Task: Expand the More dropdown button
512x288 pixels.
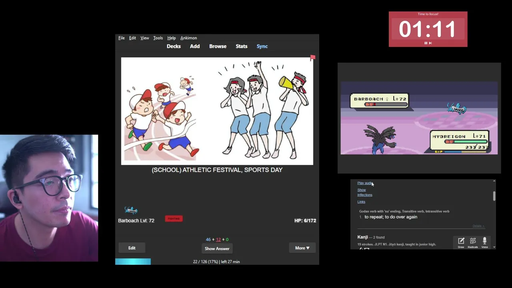Action: pos(302,248)
